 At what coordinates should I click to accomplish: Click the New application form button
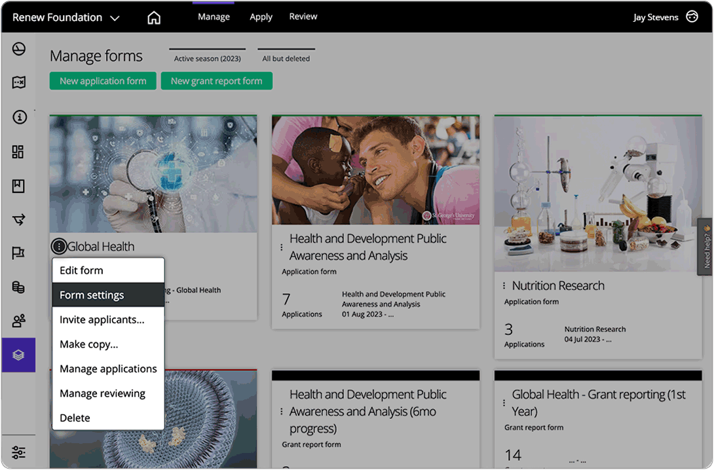[103, 81]
